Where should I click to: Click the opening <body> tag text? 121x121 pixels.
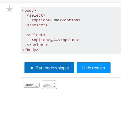pos(29,10)
